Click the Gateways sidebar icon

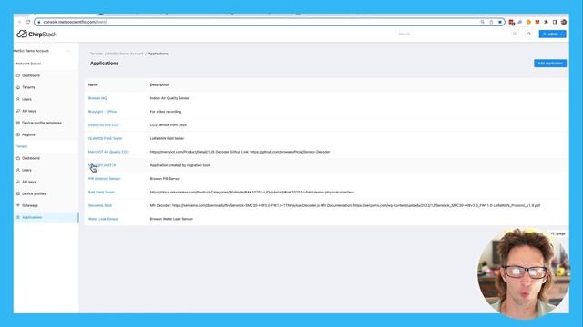pyautogui.click(x=18, y=205)
